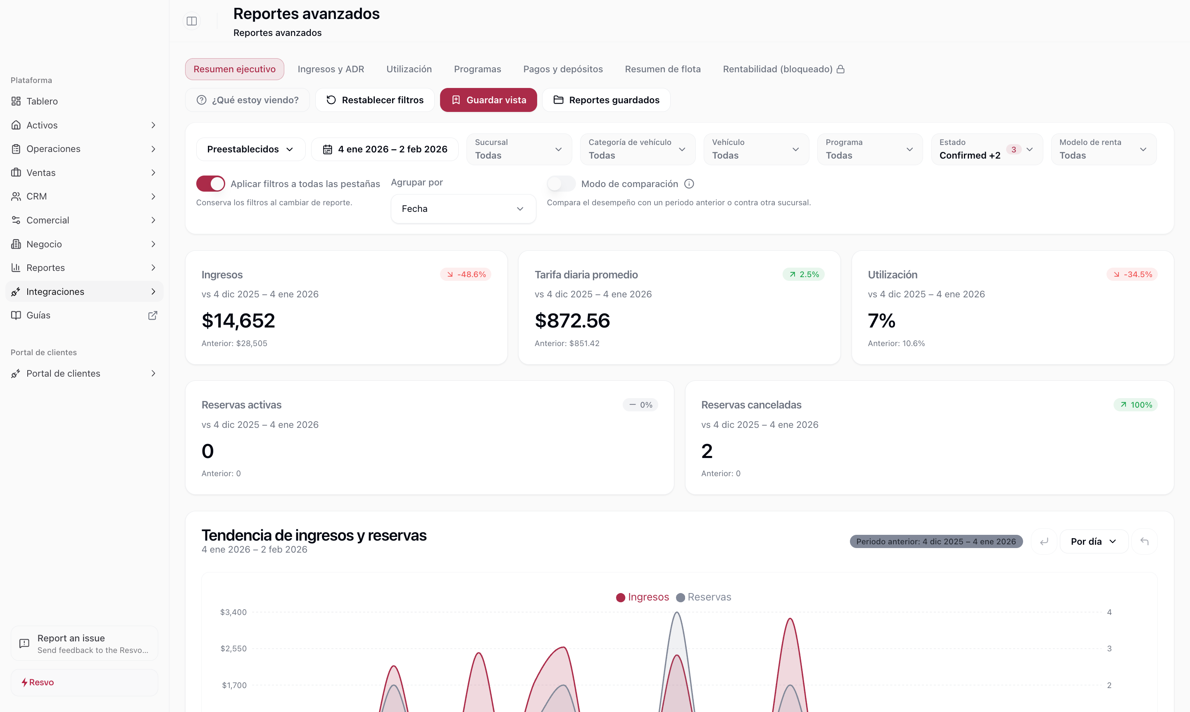Viewport: 1190px width, 712px height.
Task: Enable Modo de comparación
Action: [x=560, y=183]
